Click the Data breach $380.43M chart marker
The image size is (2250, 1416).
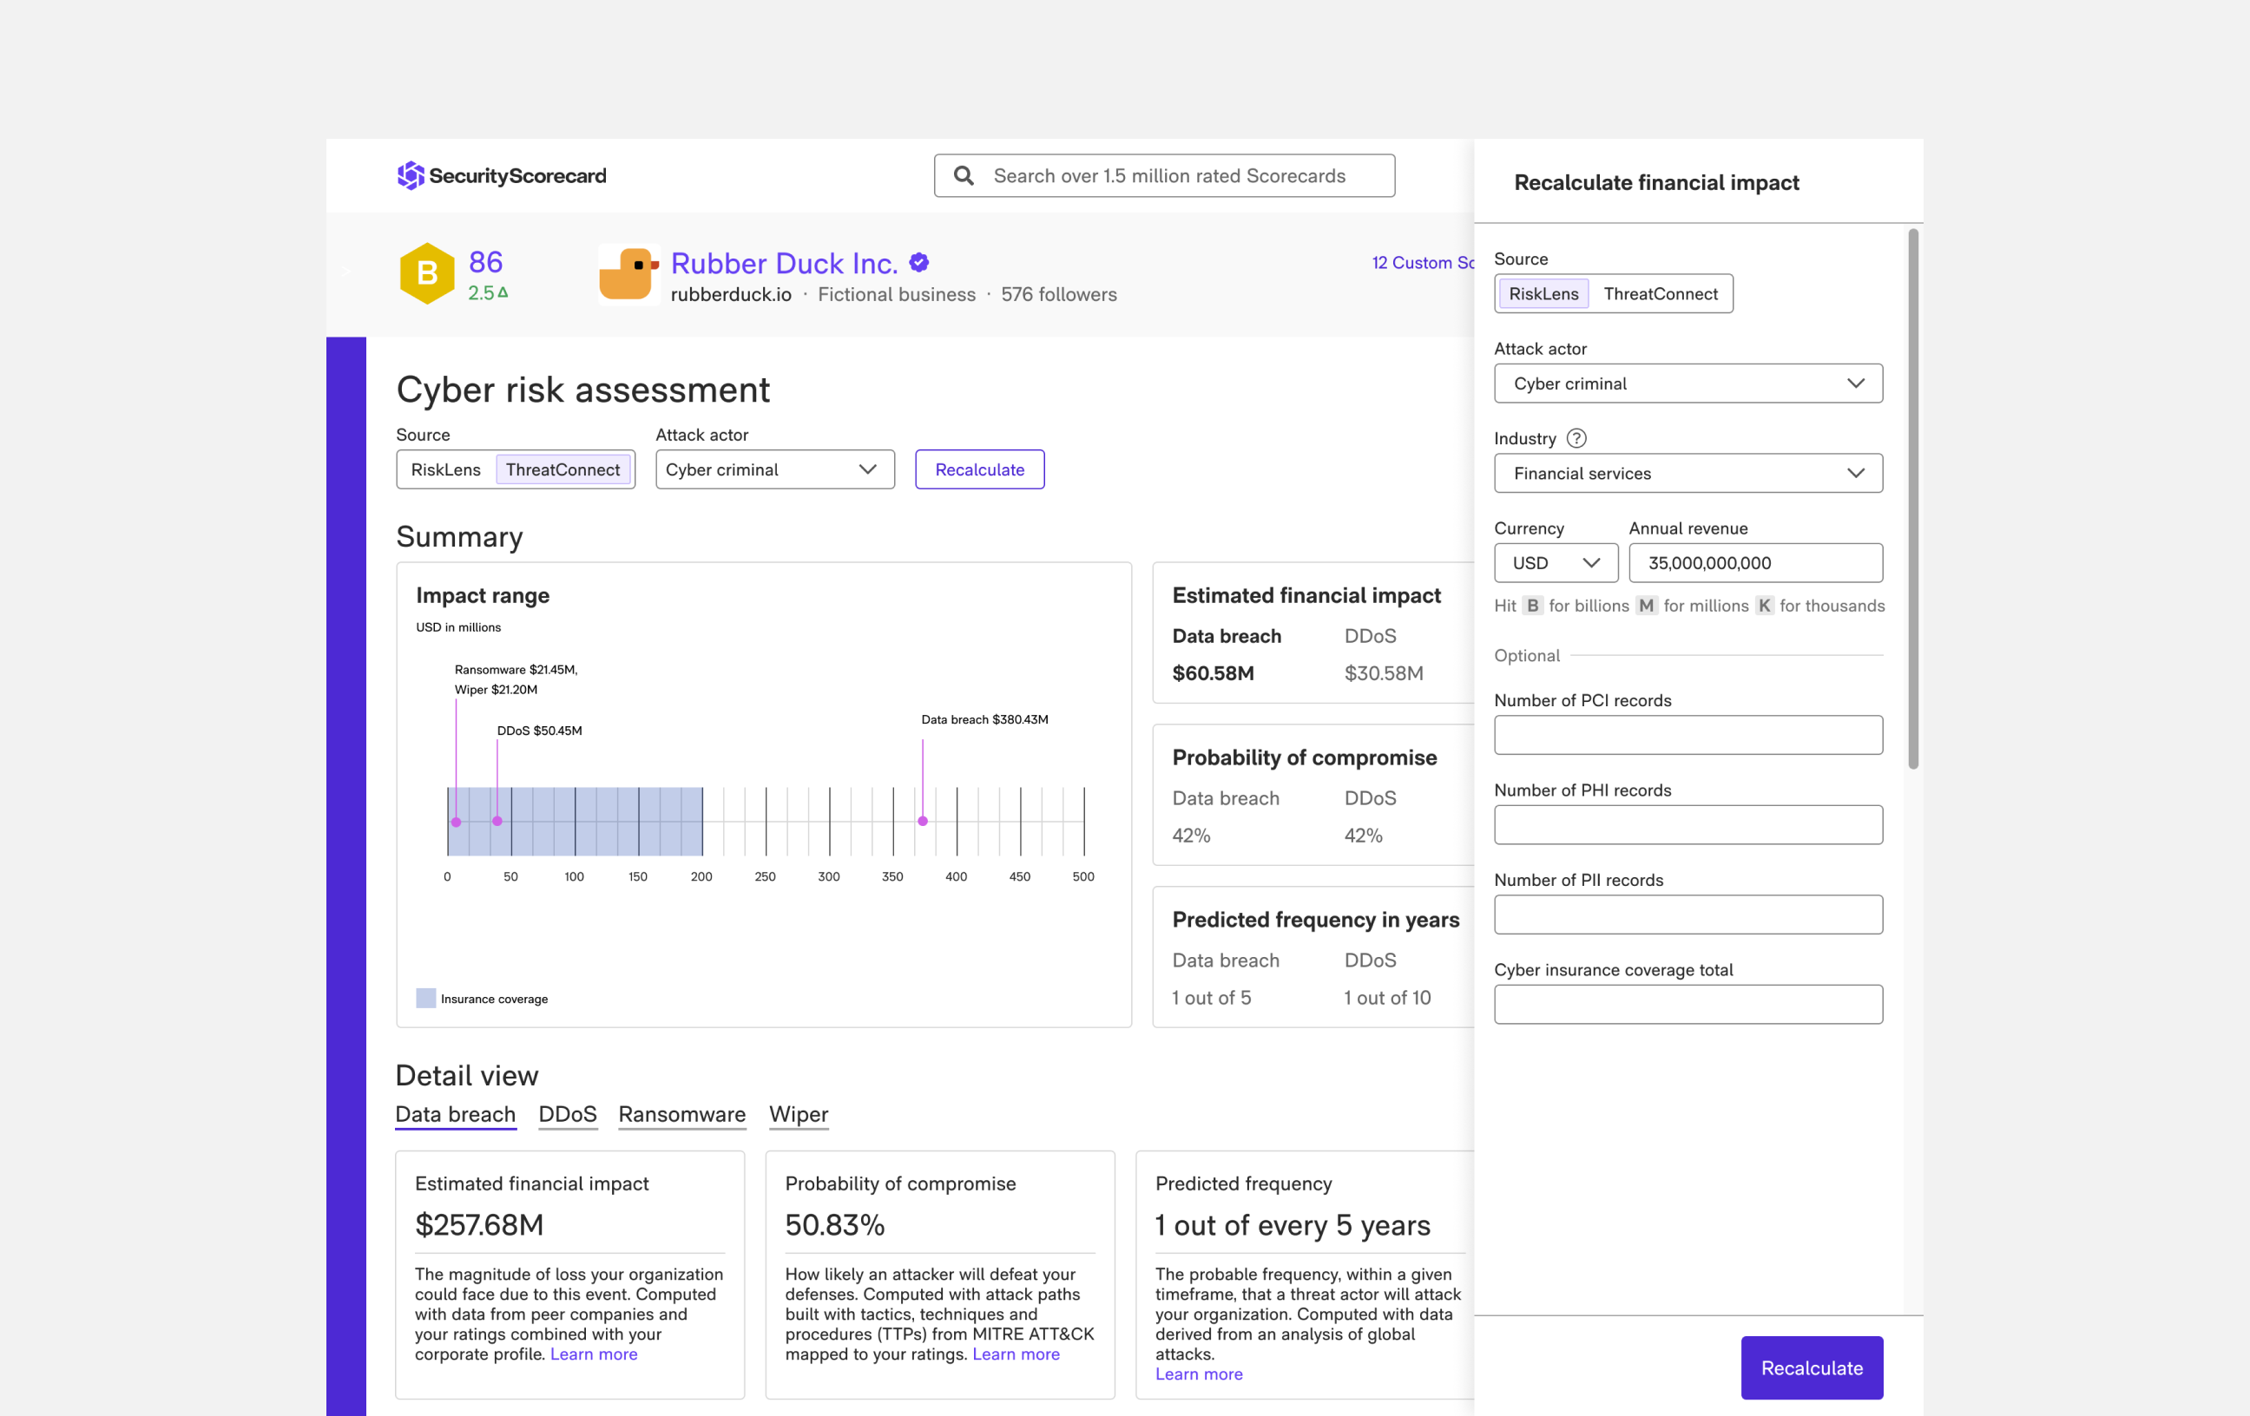[922, 821]
